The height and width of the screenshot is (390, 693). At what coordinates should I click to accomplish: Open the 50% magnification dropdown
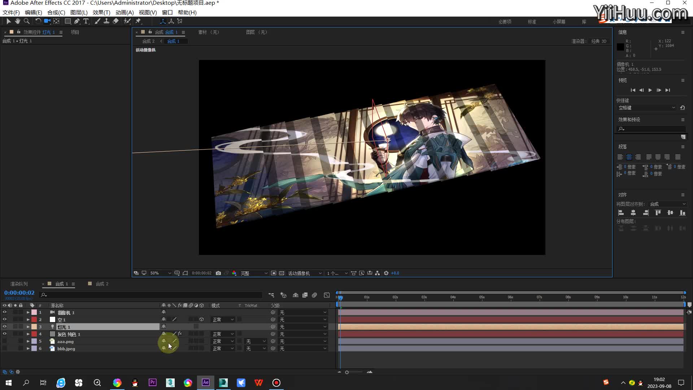coord(161,273)
